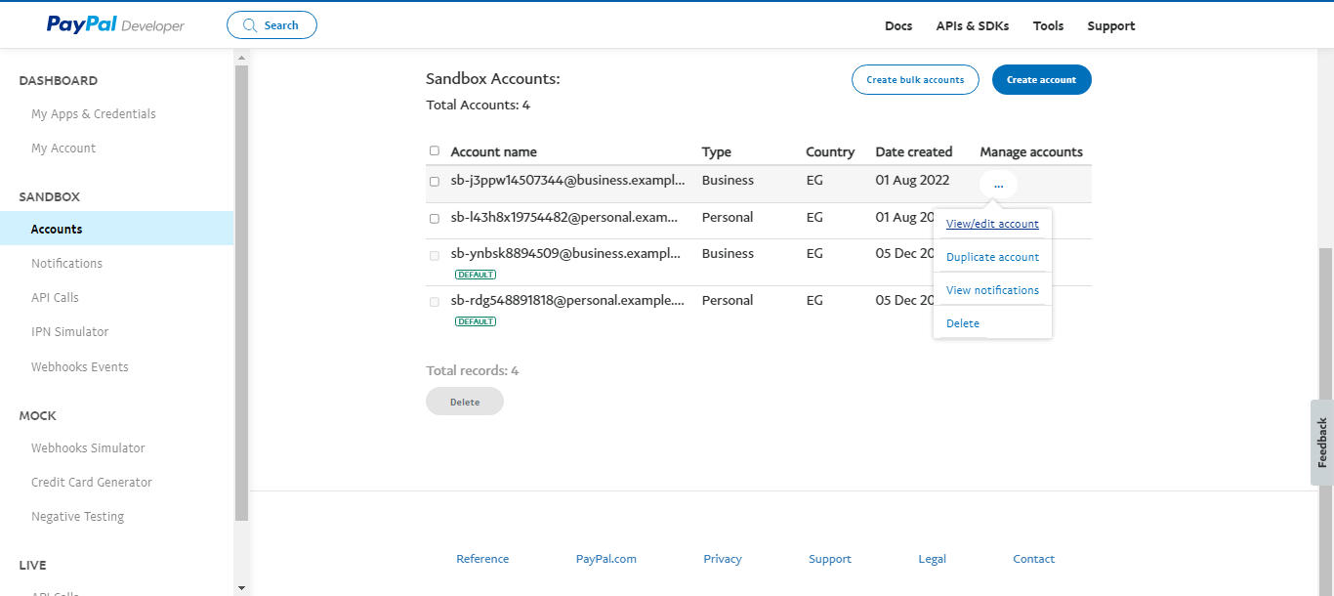The width and height of the screenshot is (1334, 596).
Task: Open Webhooks Events page
Action: point(80,367)
